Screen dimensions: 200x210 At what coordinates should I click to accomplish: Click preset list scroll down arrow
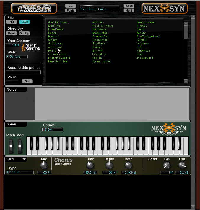coord(186,81)
